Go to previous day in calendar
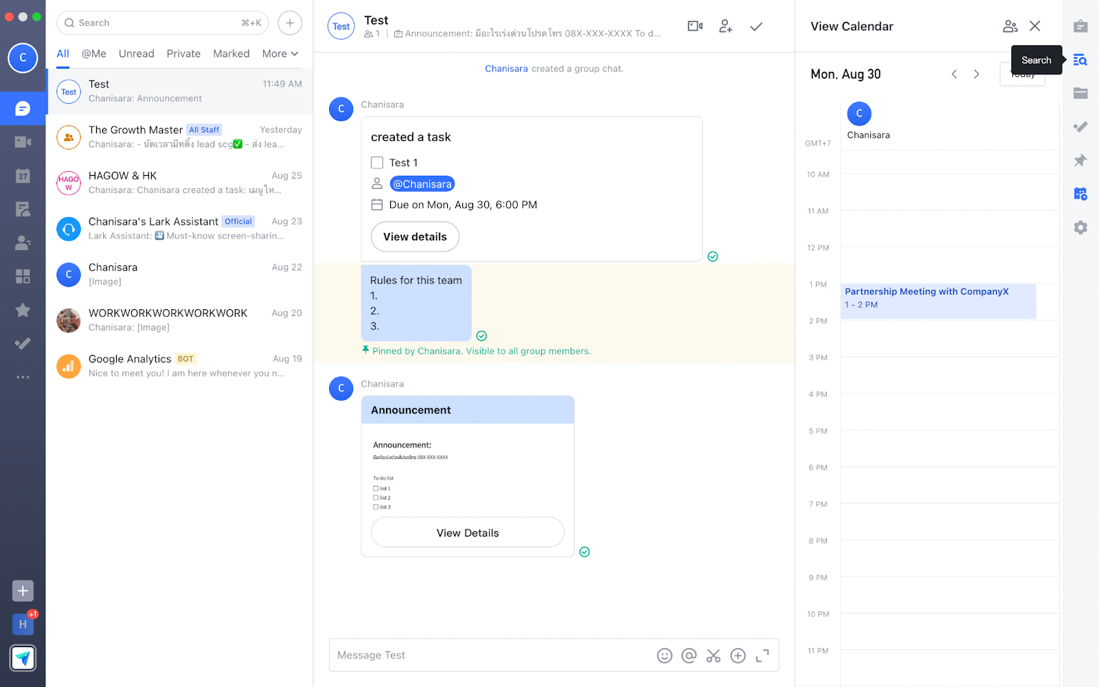This screenshot has width=1099, height=687. [x=954, y=74]
